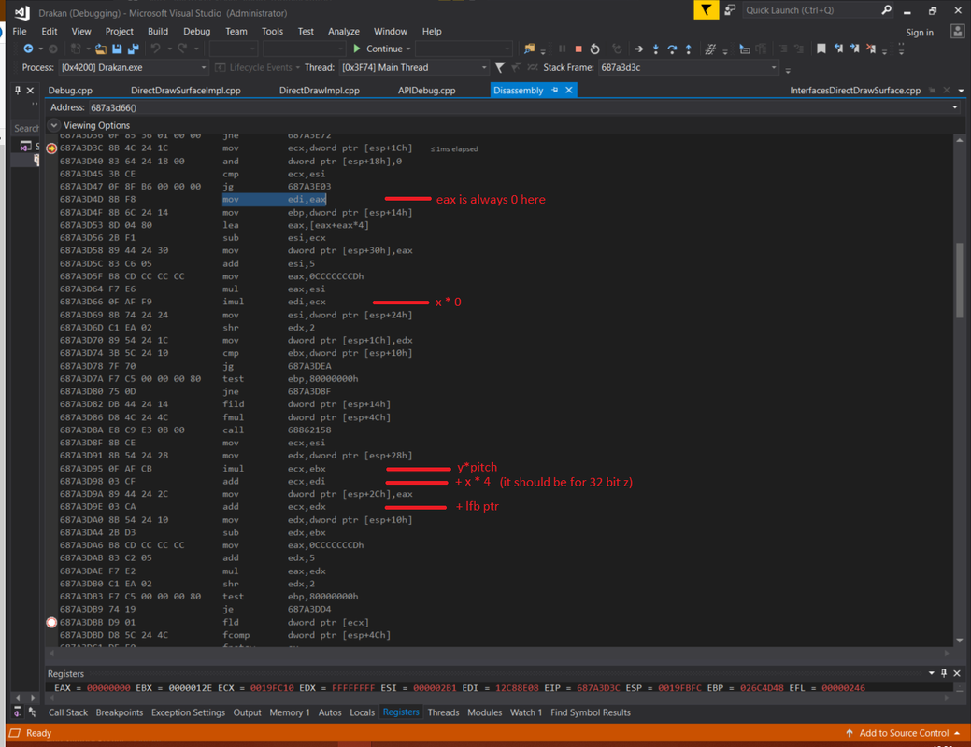Click the Step Into icon
Image resolution: width=971 pixels, height=747 pixels.
[656, 49]
